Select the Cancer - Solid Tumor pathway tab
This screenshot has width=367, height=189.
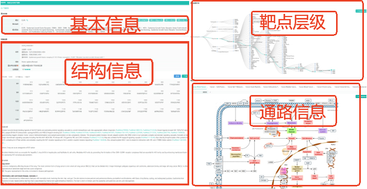[217, 87]
